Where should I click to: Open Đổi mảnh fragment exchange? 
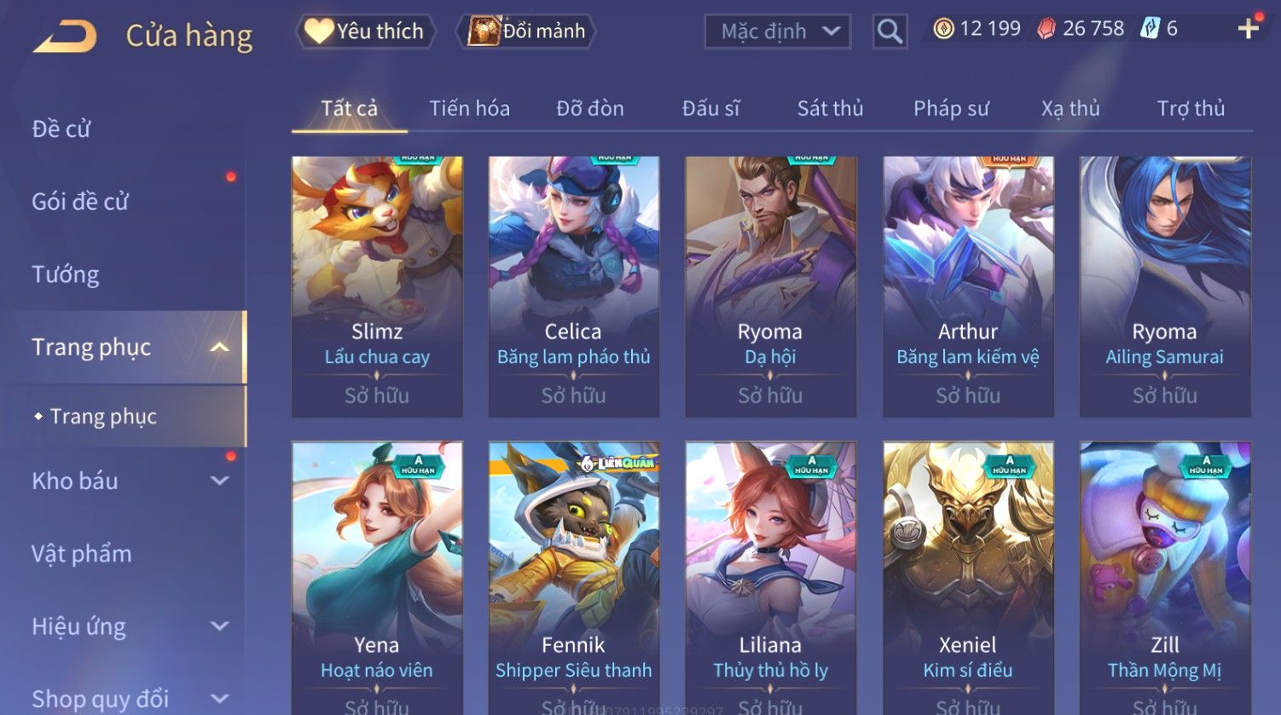[x=525, y=32]
